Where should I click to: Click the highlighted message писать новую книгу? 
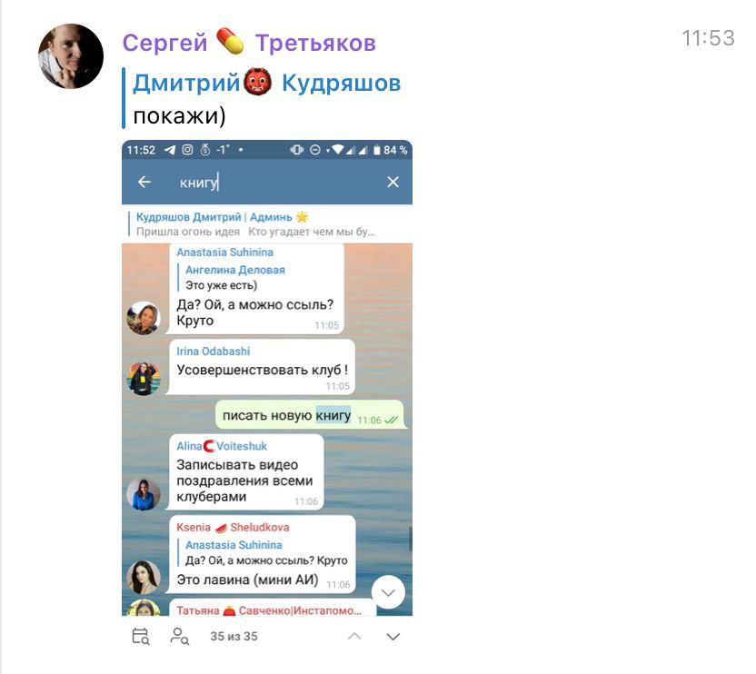[309, 414]
